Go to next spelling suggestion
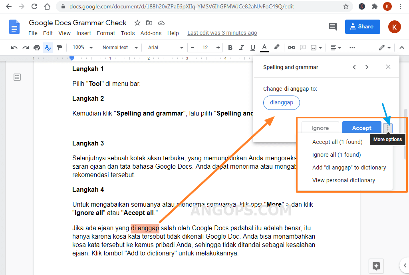The height and width of the screenshot is (275, 409). point(367,67)
